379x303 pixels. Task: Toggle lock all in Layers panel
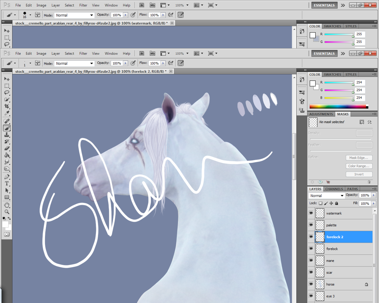337,203
